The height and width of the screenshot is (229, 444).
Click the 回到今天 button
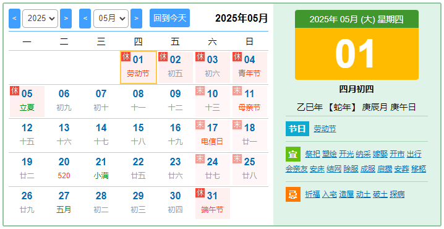[169, 18]
